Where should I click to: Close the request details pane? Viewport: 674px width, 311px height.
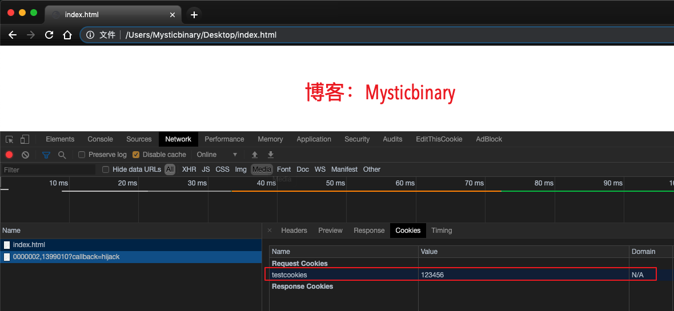[270, 231]
